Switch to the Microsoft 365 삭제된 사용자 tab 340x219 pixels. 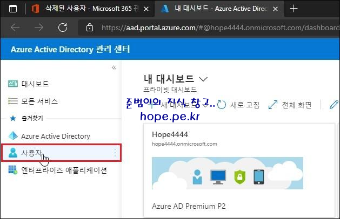coord(90,9)
